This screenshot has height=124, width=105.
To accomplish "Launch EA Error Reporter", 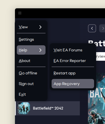I will 73,61.
